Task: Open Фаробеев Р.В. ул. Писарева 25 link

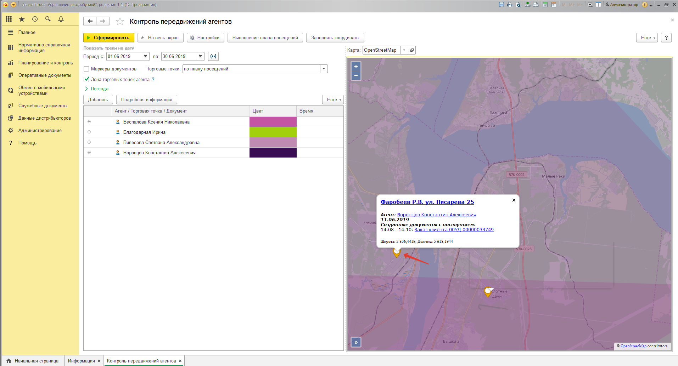Action: (x=427, y=202)
